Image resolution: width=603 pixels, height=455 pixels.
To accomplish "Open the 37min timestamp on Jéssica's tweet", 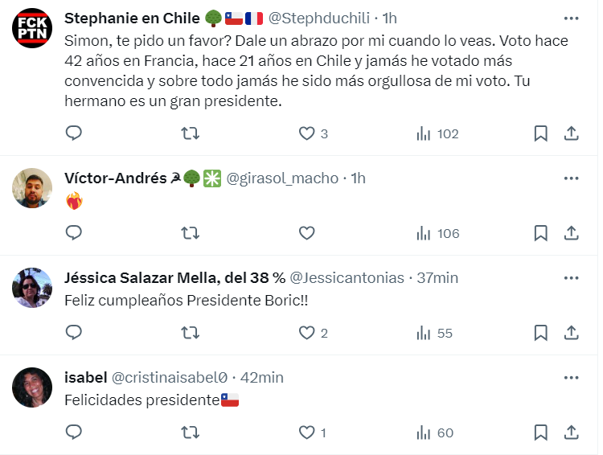I will pos(437,277).
